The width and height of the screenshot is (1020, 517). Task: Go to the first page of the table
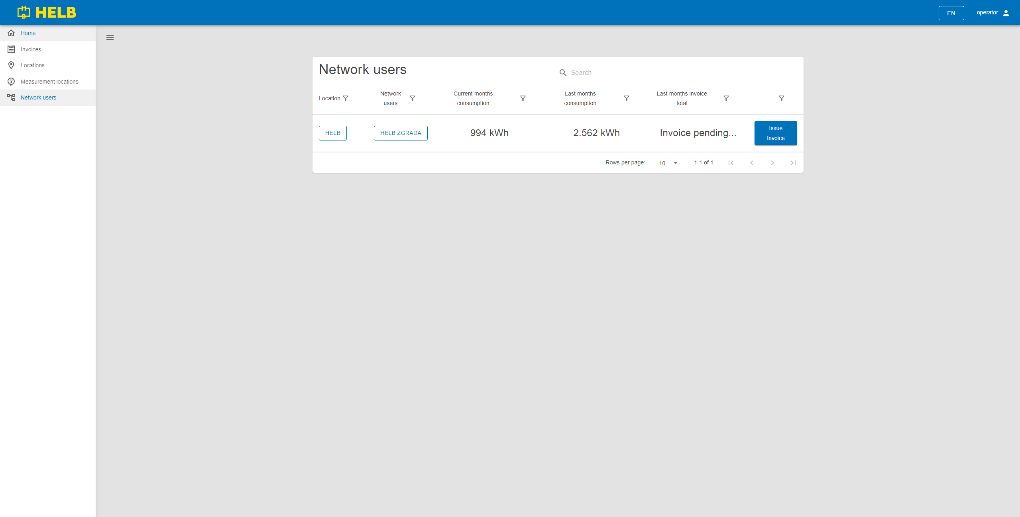[x=731, y=163]
